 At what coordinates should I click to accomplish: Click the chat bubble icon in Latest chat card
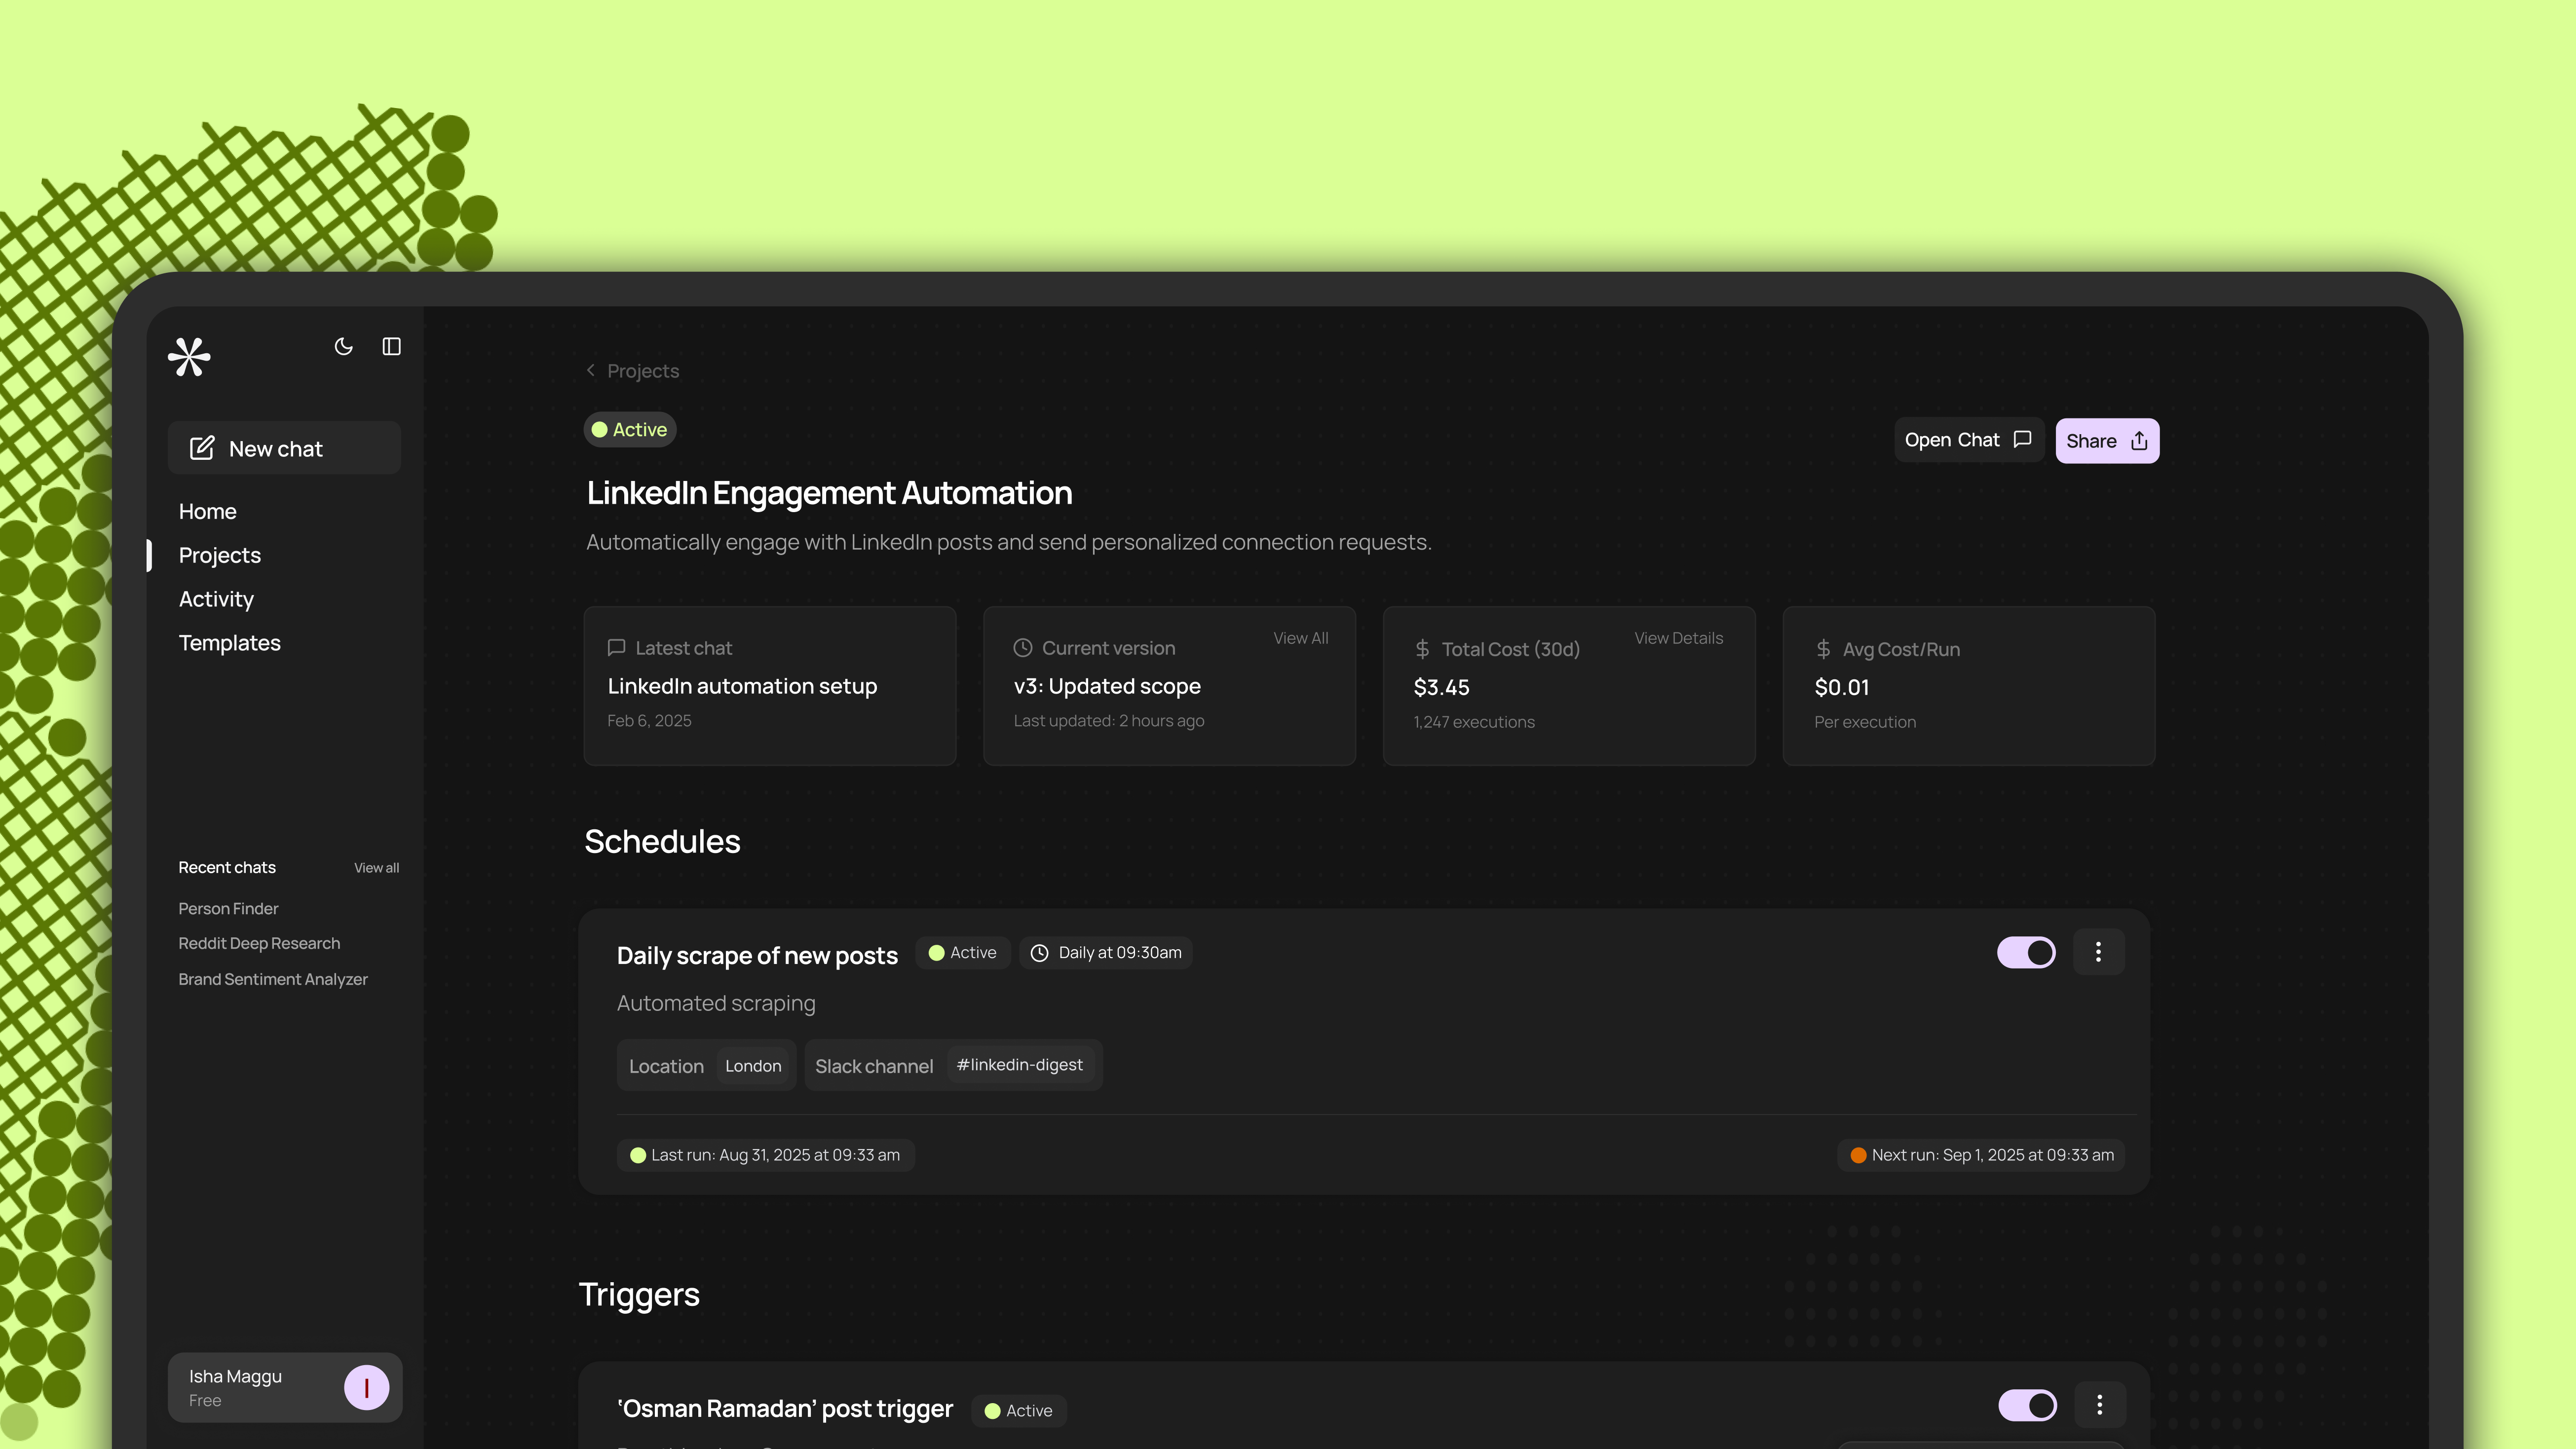click(x=617, y=648)
